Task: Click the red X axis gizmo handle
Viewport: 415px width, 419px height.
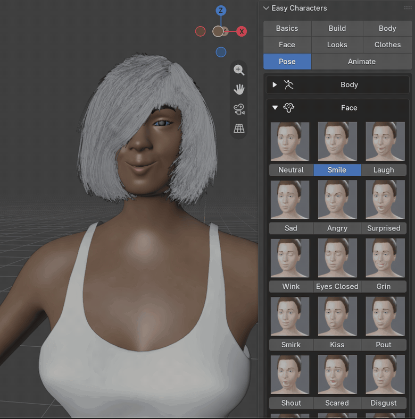Action: pyautogui.click(x=242, y=31)
